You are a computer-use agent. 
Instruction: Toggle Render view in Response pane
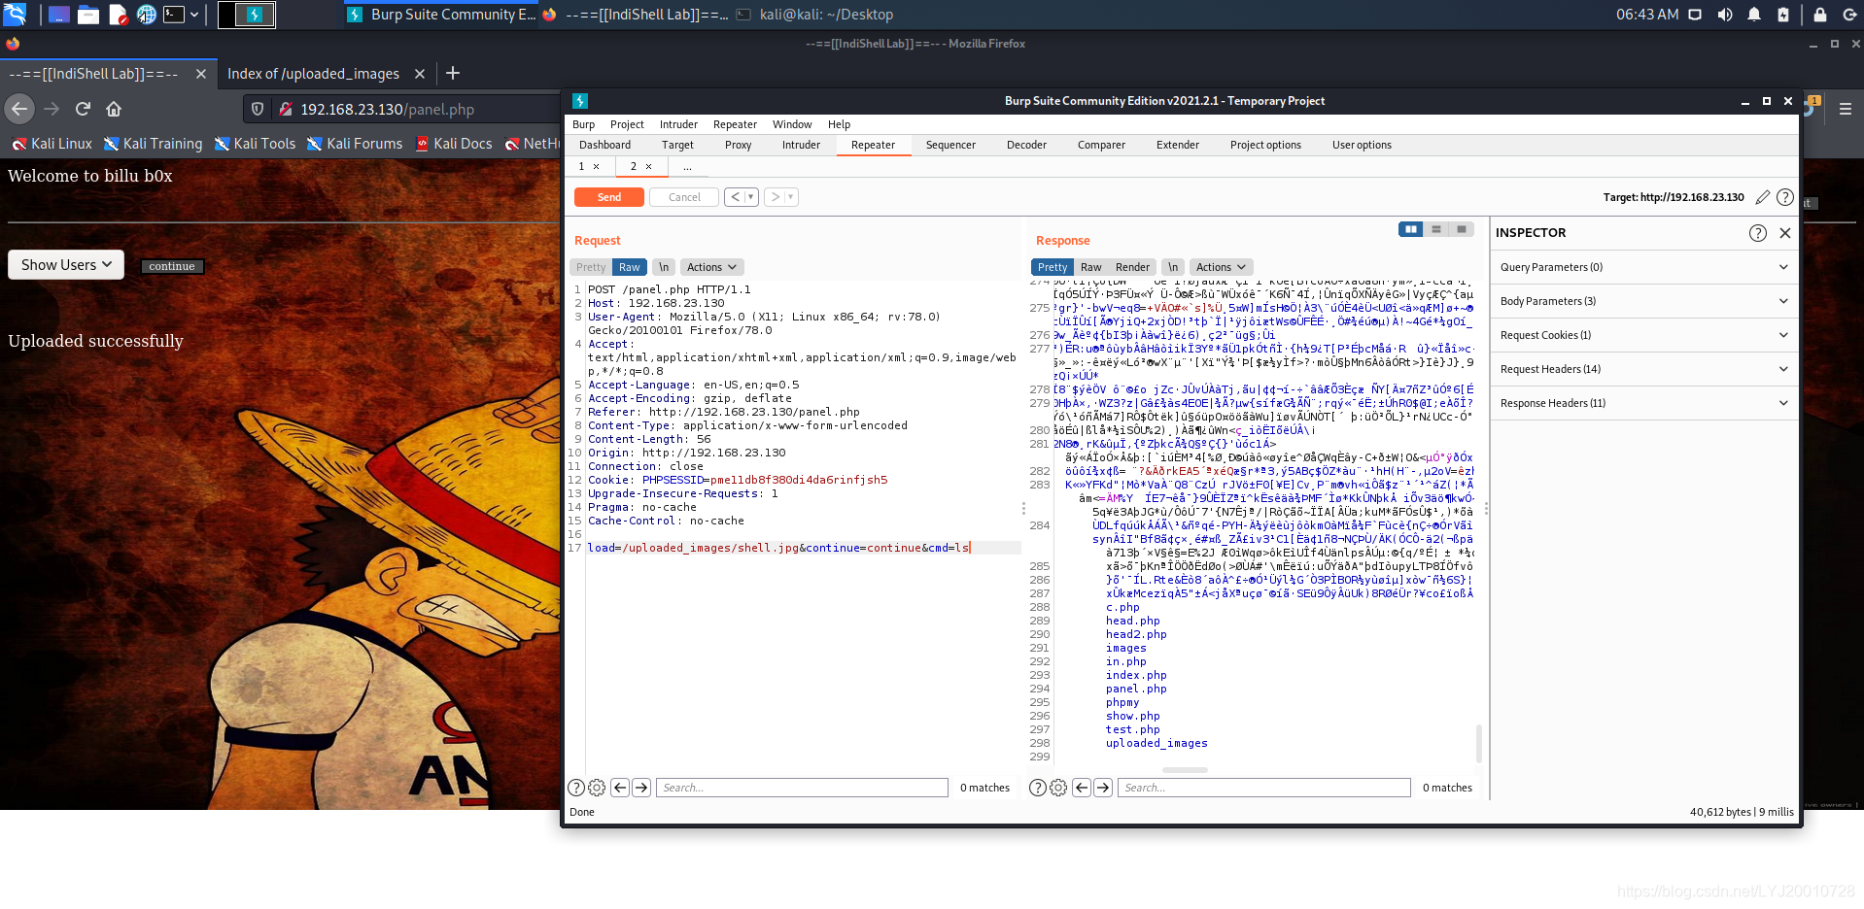(1132, 267)
